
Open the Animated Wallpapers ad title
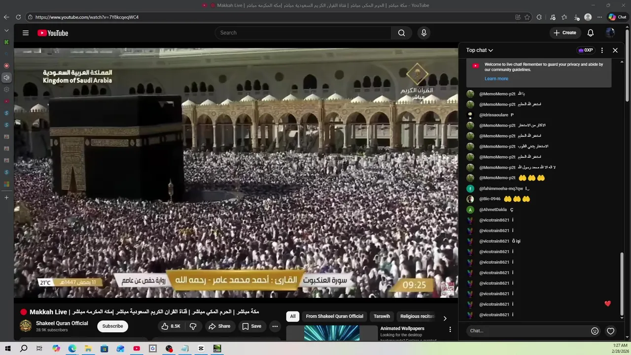tap(402, 329)
